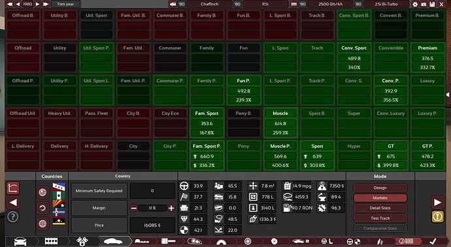Open the 2.5i Bi-Turbo variant selector
Screen dimensions: 451x247
click(x=386, y=4)
